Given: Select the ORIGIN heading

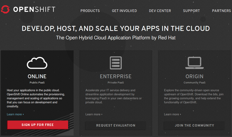Looking at the screenshot, I should 194,76.
